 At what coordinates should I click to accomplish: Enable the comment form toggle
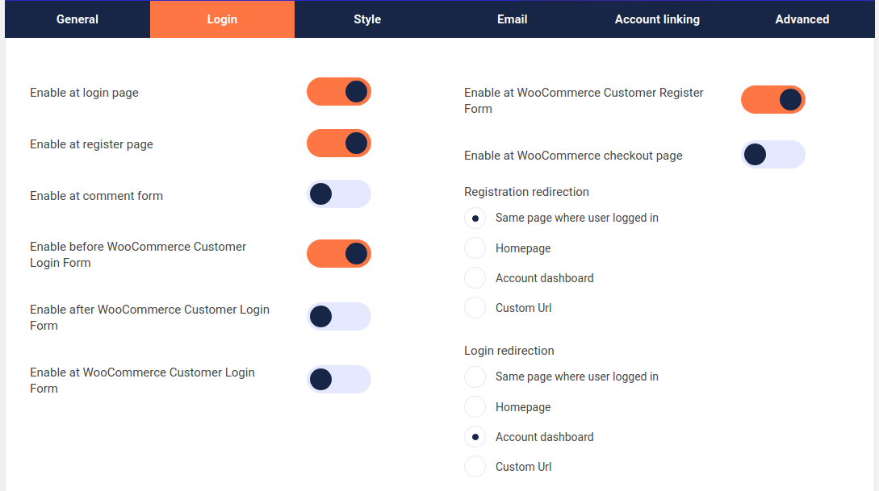pos(338,193)
